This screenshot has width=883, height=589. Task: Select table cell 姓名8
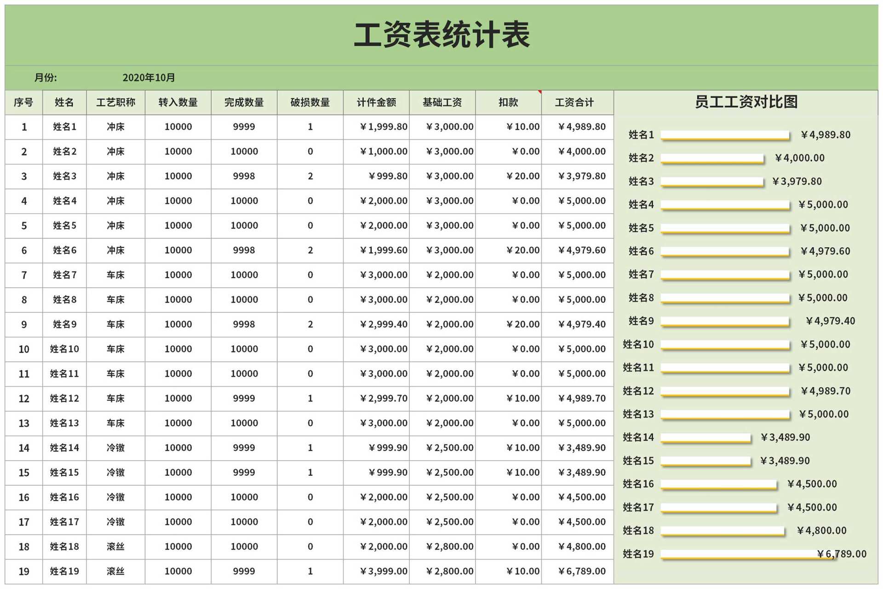pos(64,300)
